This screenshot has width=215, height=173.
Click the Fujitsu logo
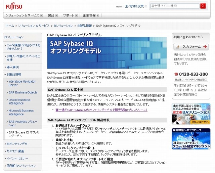click(x=14, y=6)
